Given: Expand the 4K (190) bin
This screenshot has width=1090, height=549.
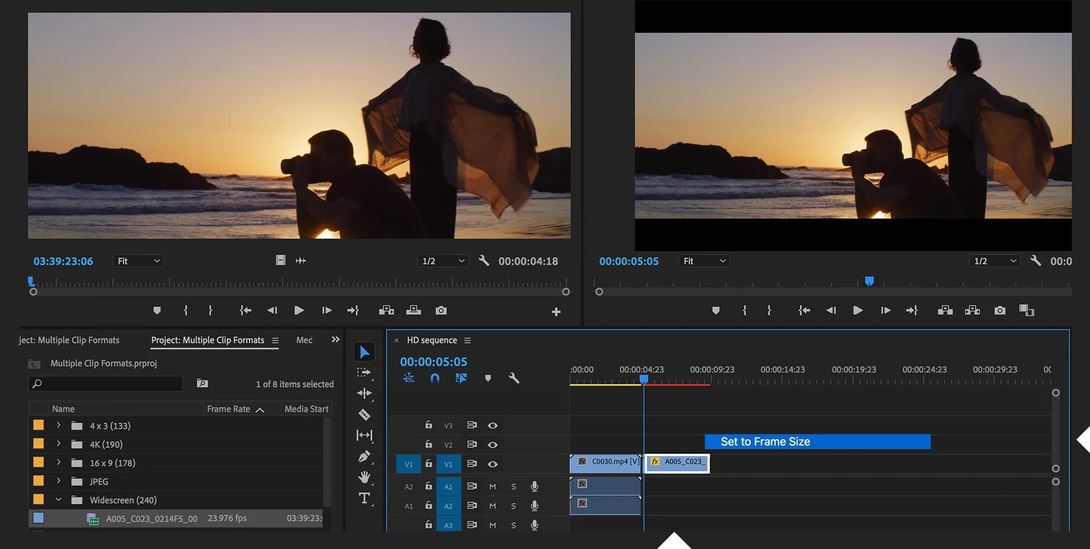Looking at the screenshot, I should click(59, 444).
